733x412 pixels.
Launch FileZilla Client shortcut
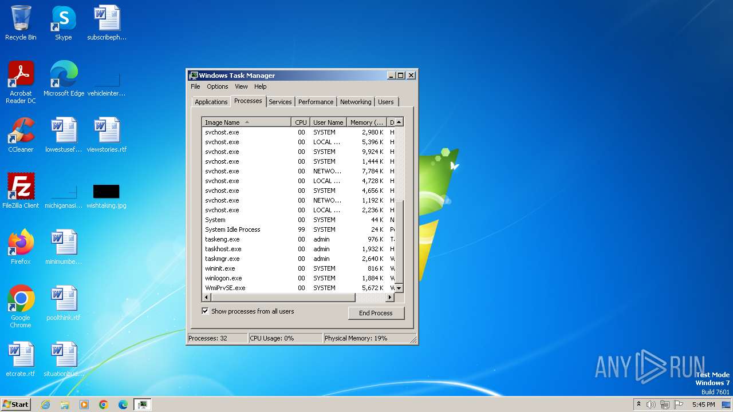21,191
